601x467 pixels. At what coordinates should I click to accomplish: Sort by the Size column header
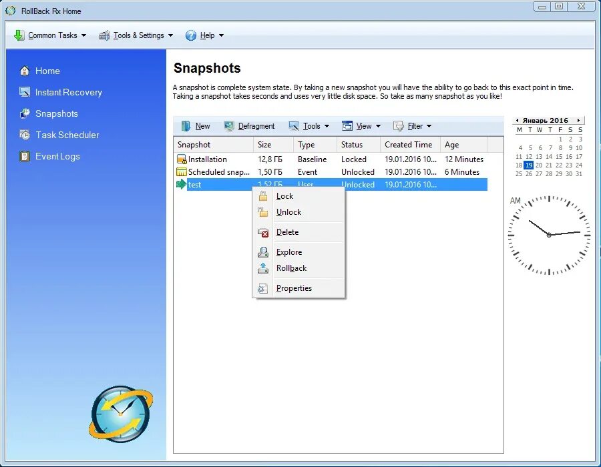273,145
